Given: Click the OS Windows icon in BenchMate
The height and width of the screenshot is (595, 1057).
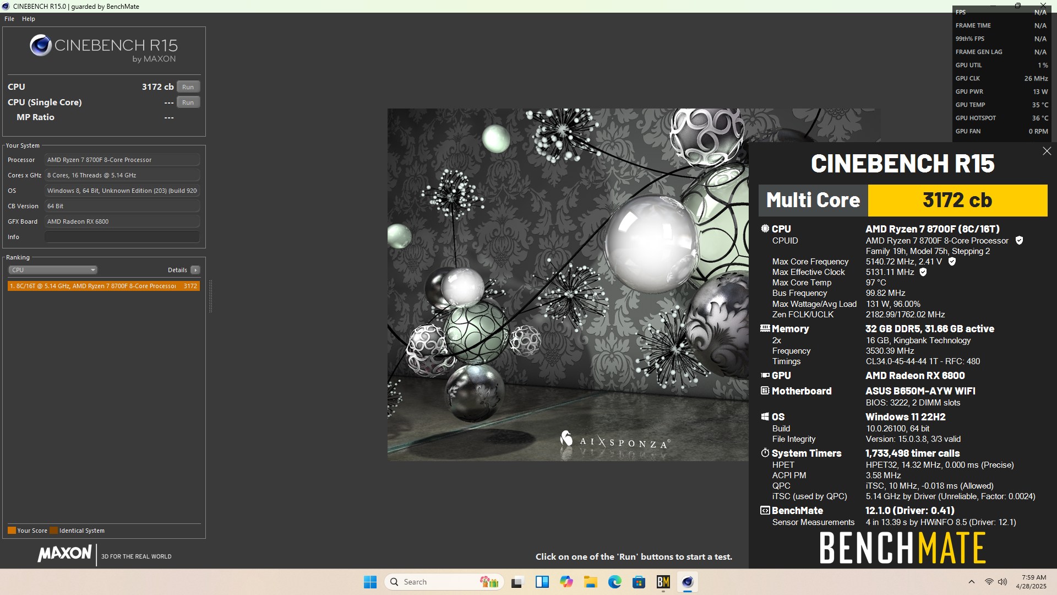Looking at the screenshot, I should [765, 416].
